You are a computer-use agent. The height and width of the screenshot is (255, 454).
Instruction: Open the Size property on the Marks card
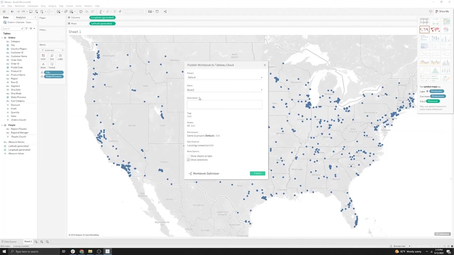[52, 57]
